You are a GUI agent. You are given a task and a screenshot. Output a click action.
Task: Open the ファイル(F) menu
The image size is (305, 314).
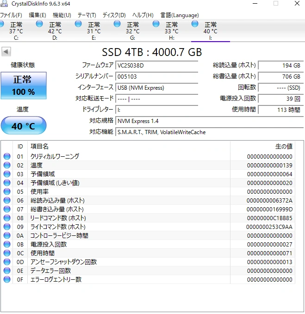tap(11, 15)
